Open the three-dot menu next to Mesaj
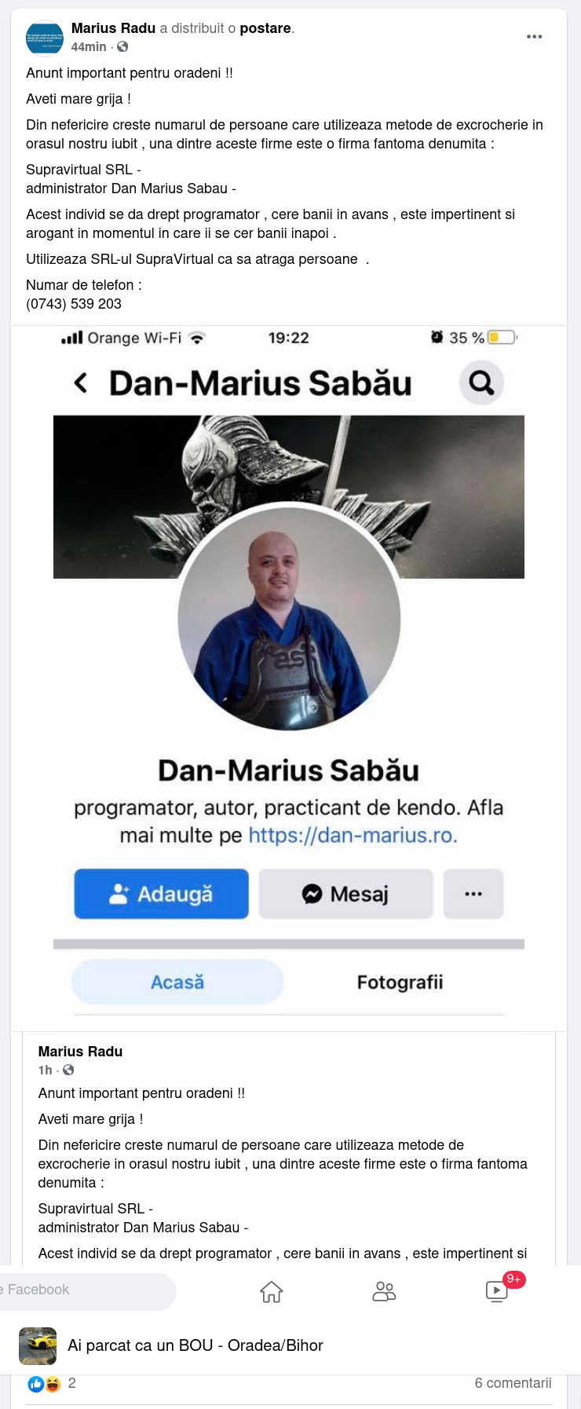 [473, 894]
